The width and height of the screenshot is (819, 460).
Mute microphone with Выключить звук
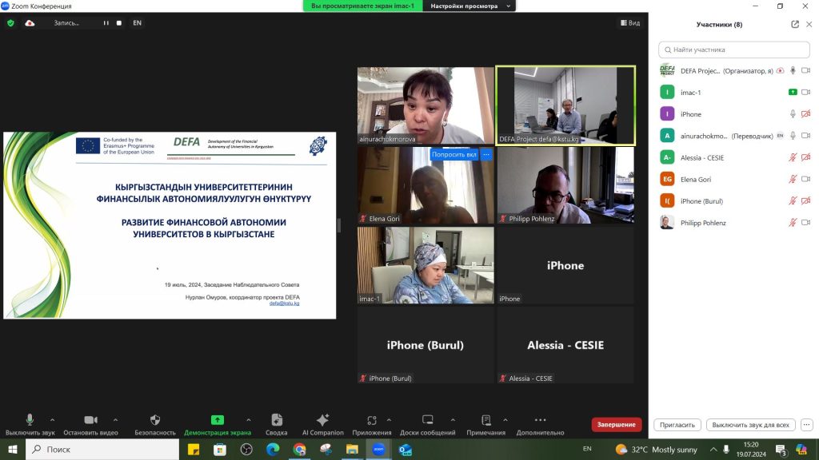click(30, 420)
